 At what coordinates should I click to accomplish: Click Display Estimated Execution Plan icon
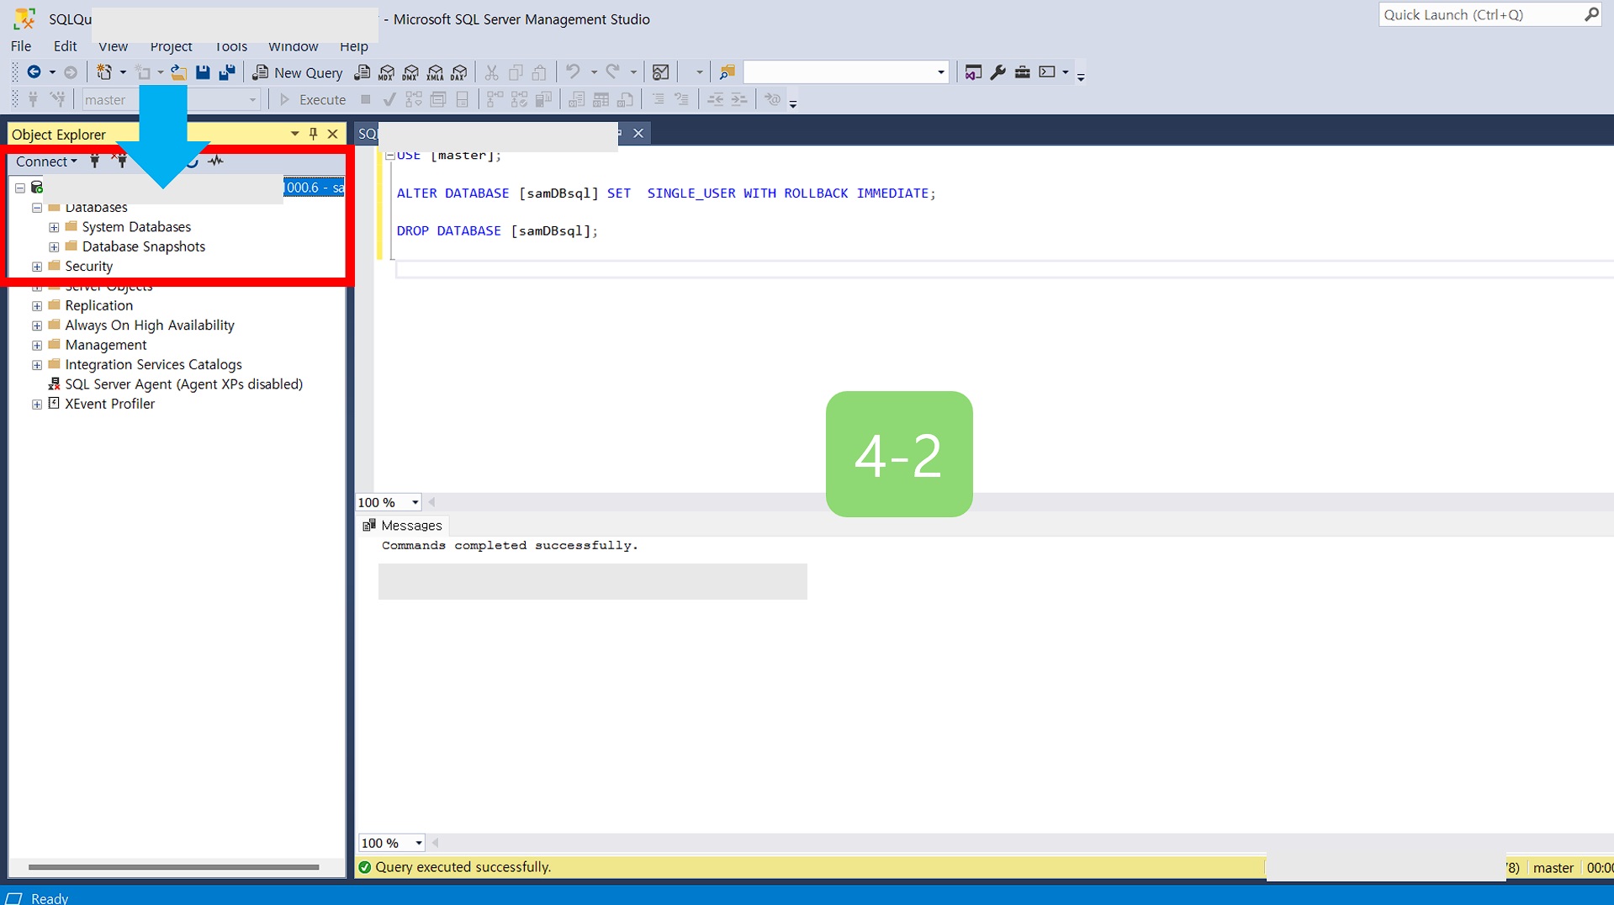coord(414,99)
